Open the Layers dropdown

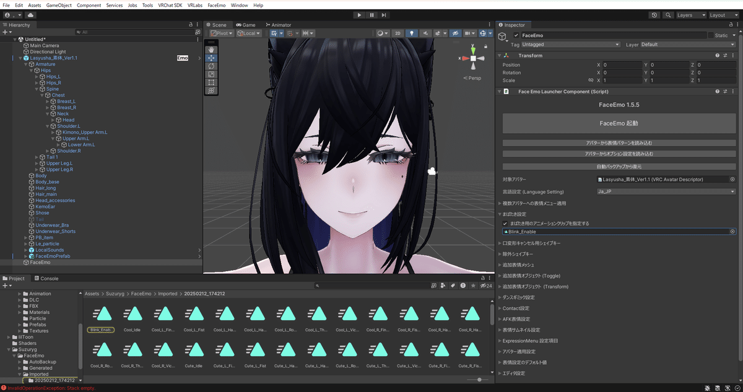(x=690, y=15)
